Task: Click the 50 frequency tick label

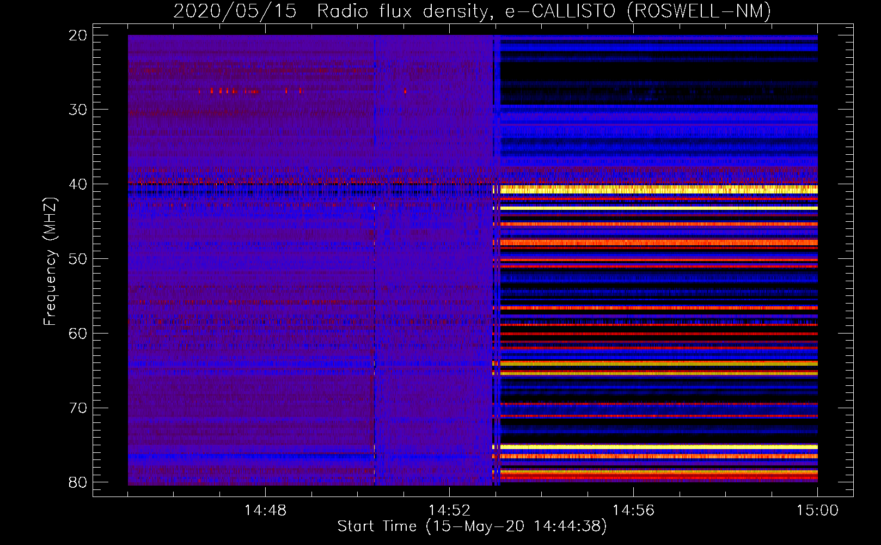Action: point(78,259)
